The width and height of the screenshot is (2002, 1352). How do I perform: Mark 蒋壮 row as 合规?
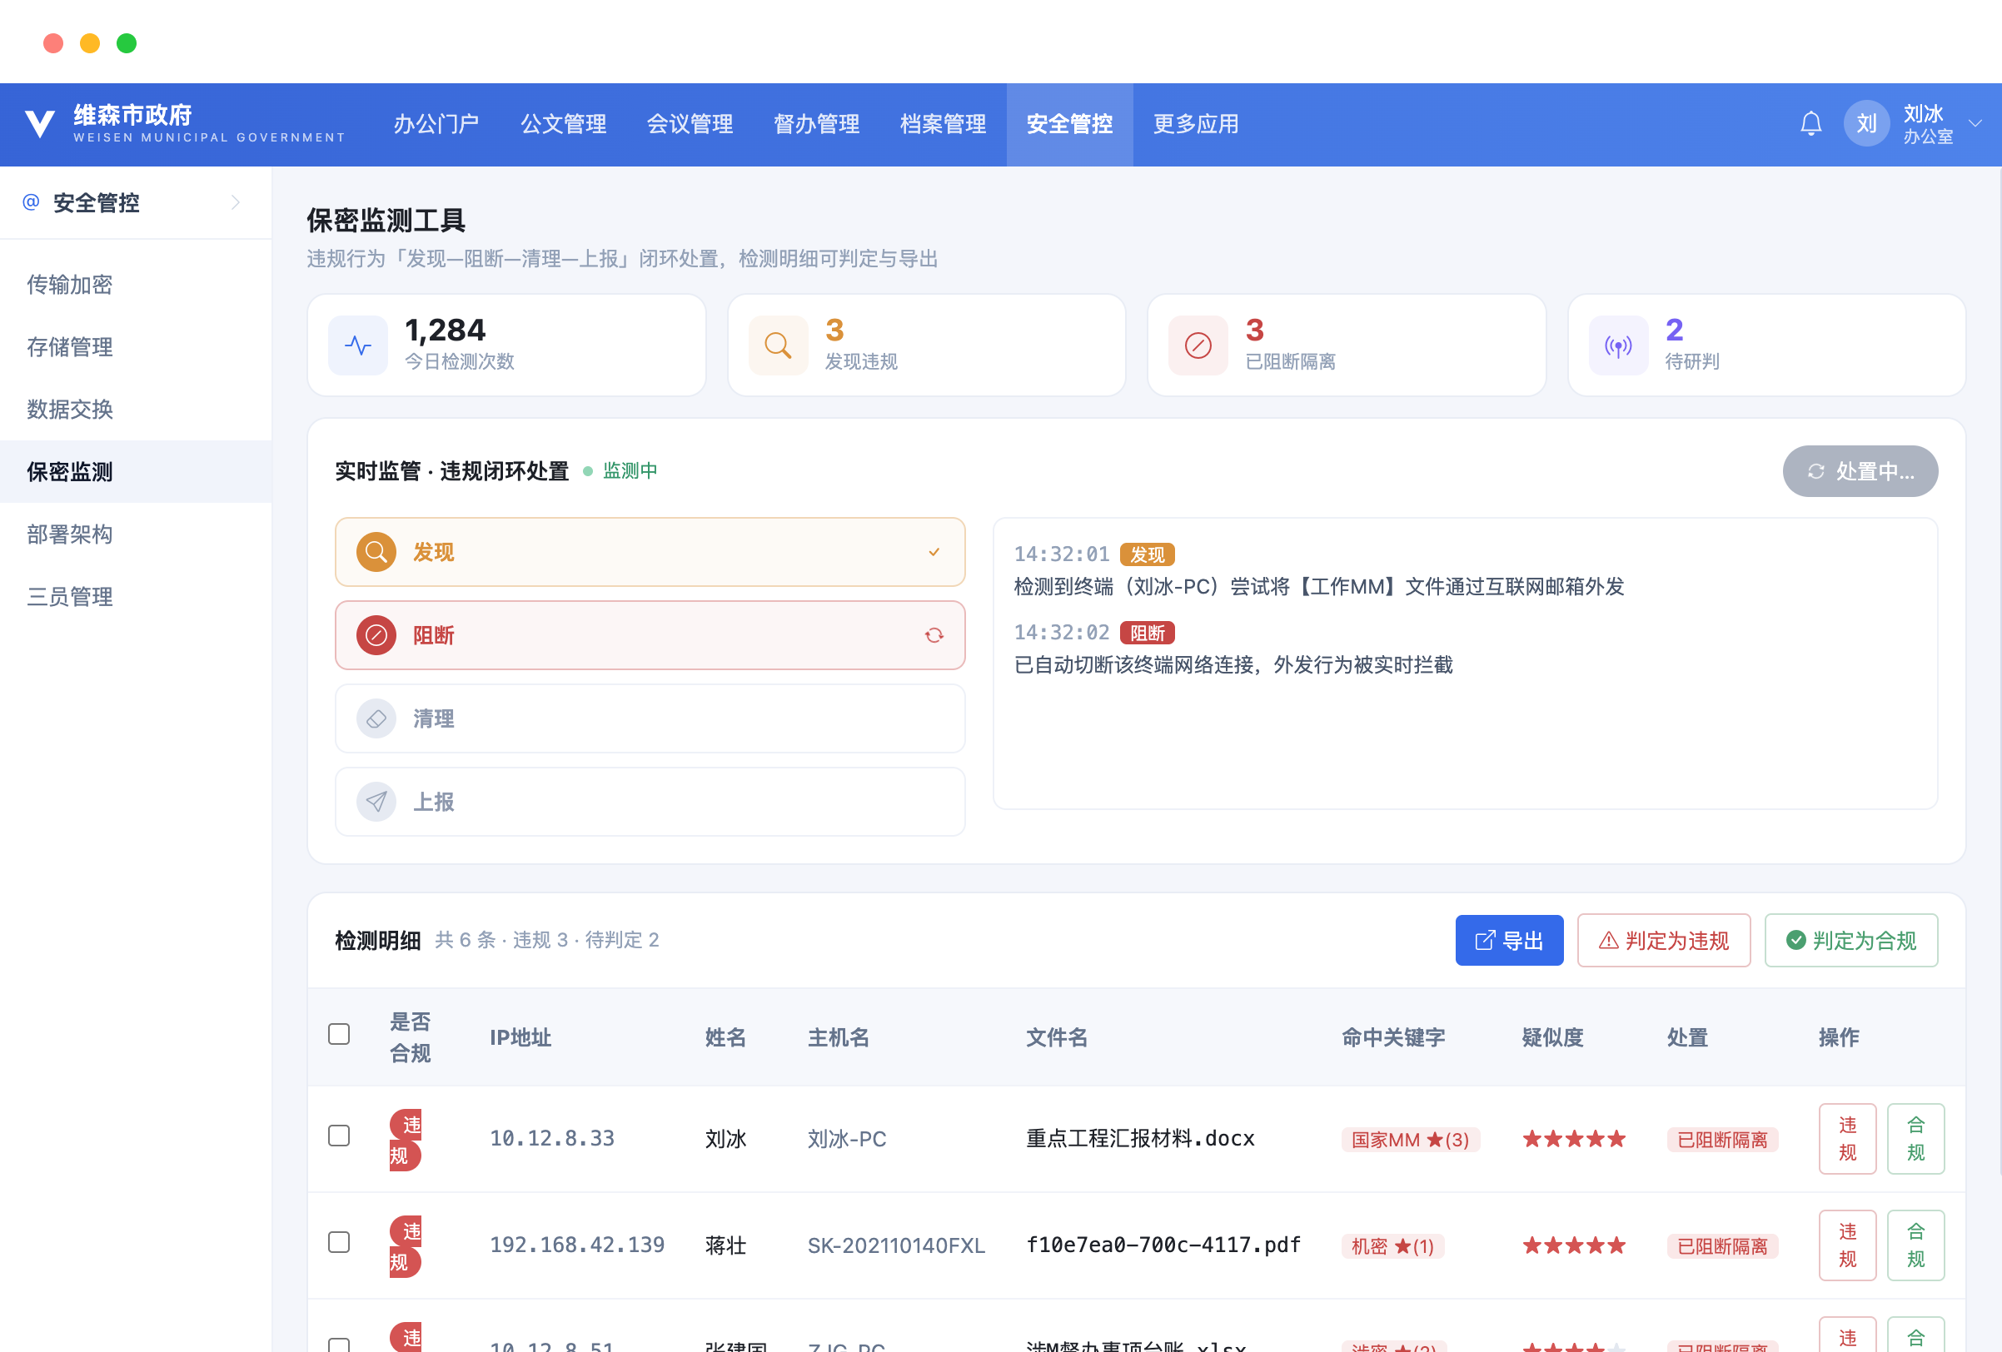[x=1915, y=1245]
